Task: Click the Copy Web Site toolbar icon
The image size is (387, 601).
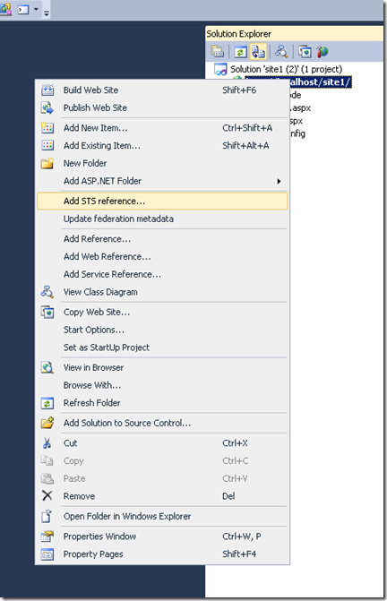Action: [305, 51]
